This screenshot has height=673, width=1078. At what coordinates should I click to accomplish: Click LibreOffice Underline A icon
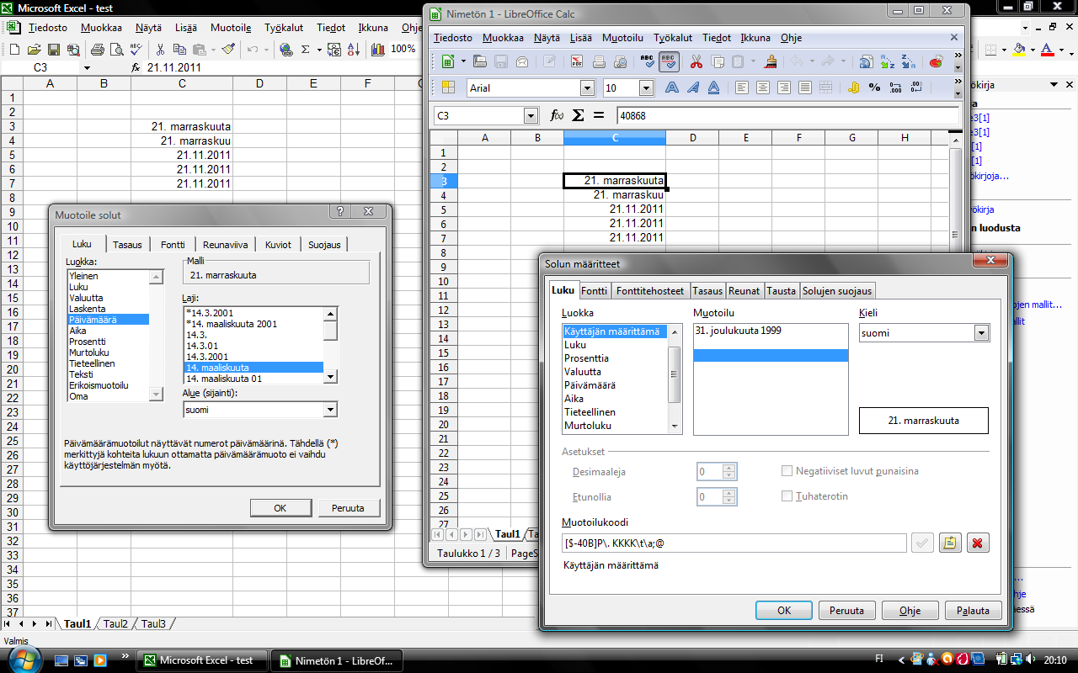[x=713, y=87]
